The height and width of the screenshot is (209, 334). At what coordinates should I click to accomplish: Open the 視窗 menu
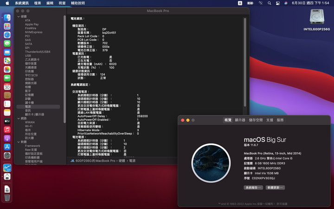[x=62, y=3]
